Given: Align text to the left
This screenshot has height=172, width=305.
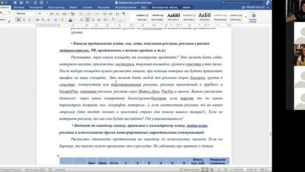Looking at the screenshot, I should tap(82, 20).
